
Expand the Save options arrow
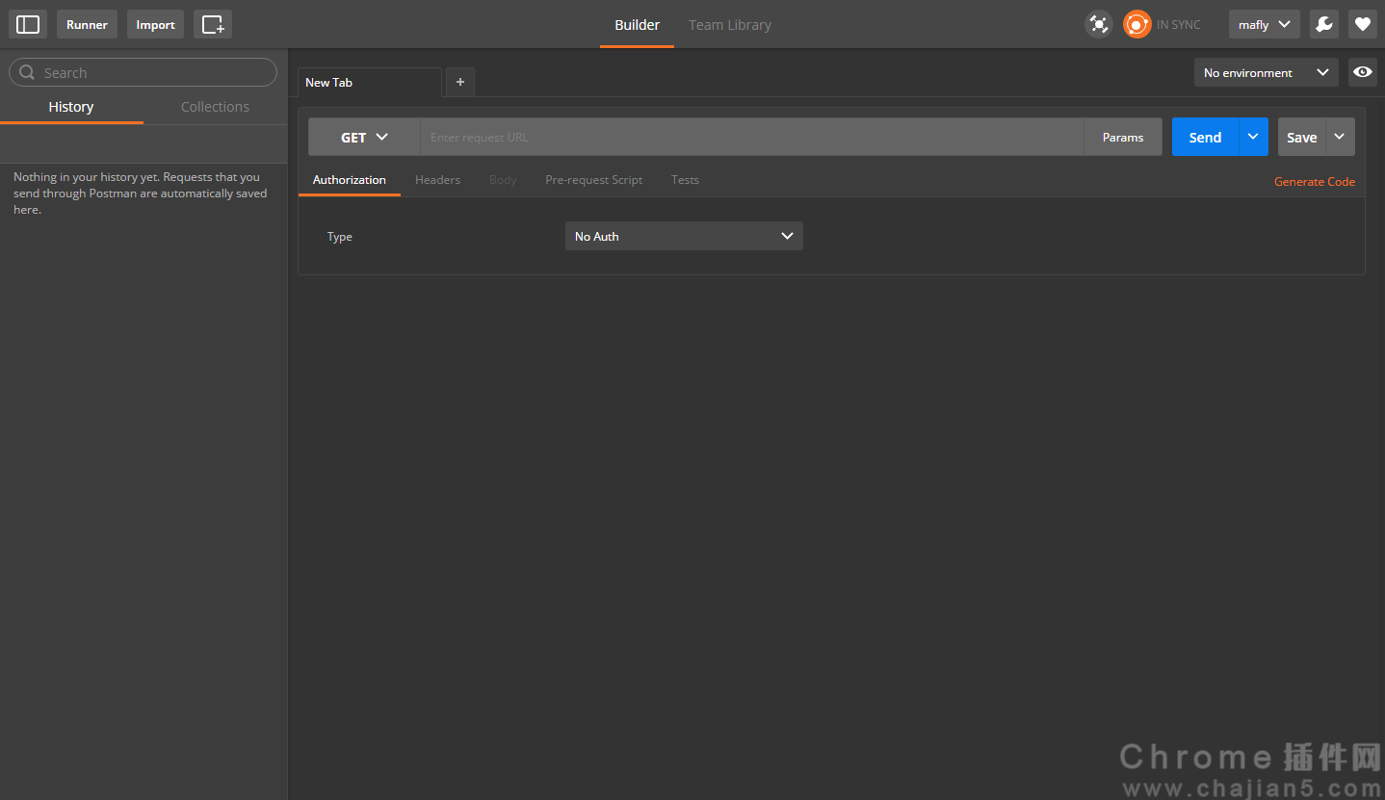click(x=1340, y=137)
